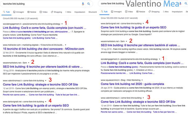
Task: Click the microphone icon in left search bar
Action: [83, 4]
